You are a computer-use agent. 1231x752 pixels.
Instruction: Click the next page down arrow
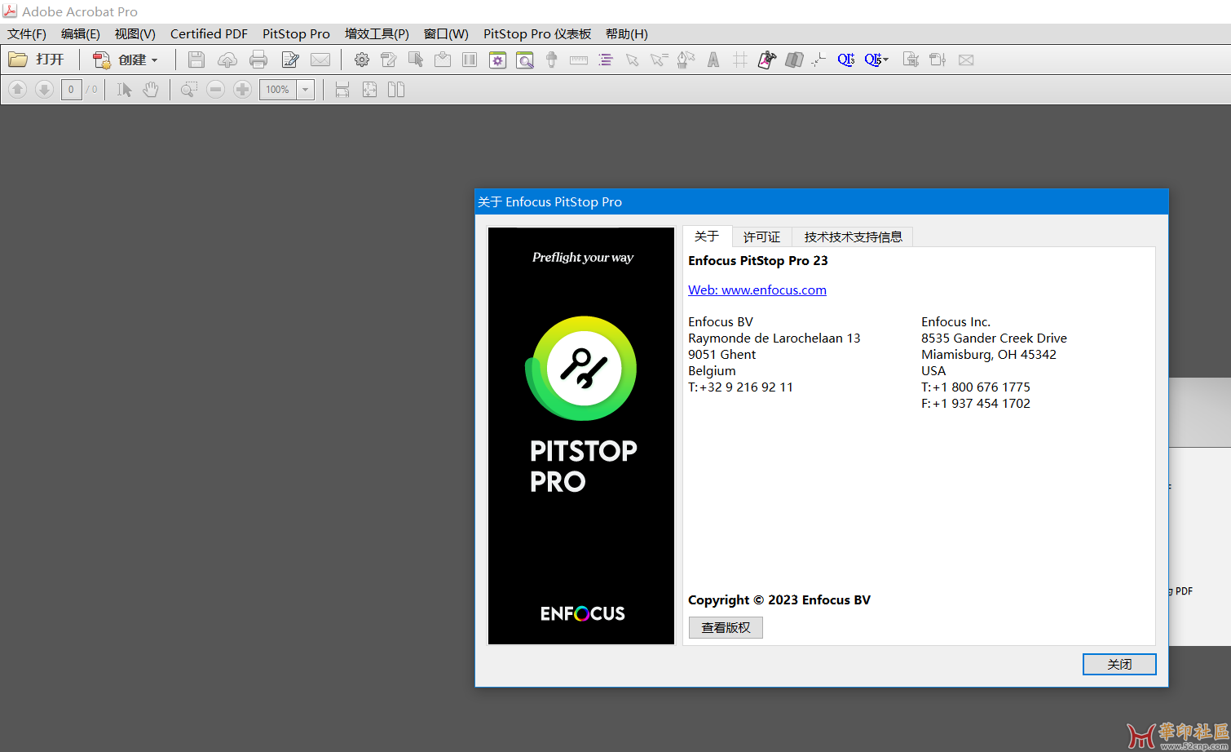tap(45, 89)
